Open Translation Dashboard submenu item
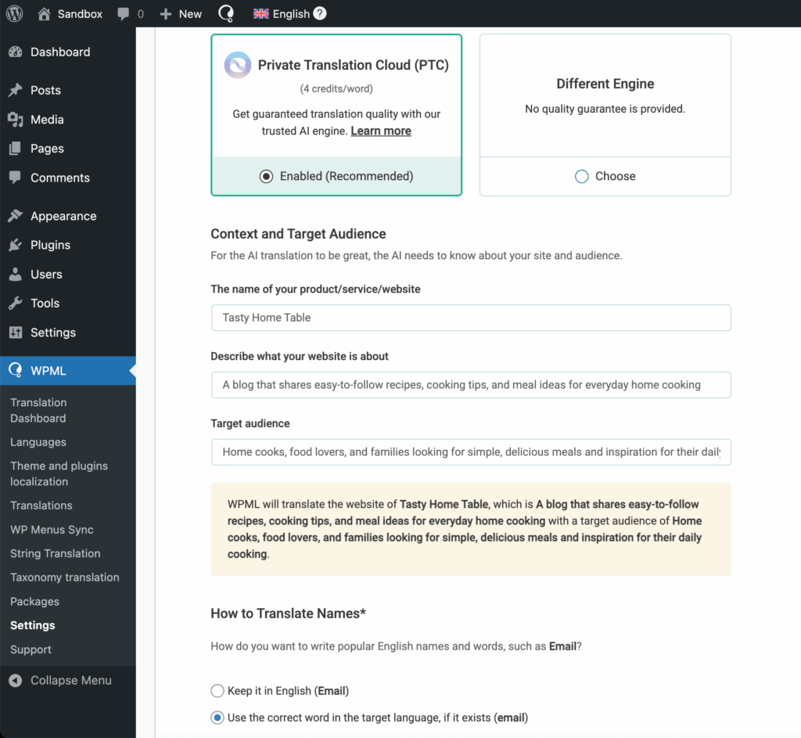 [38, 410]
